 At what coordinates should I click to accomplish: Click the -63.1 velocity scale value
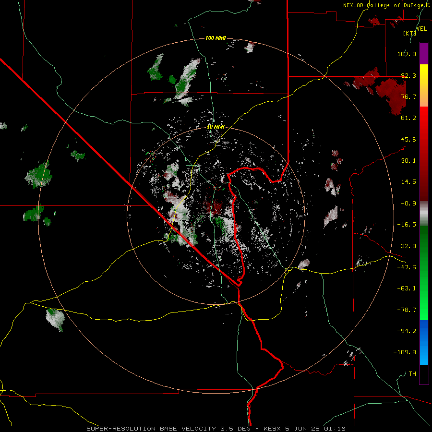(x=407, y=288)
